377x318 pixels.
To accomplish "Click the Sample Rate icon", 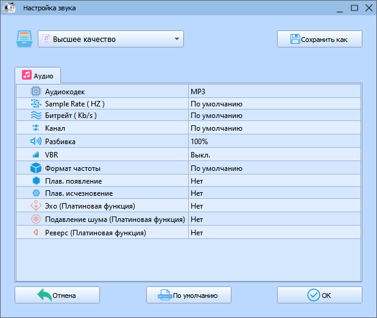I will tap(36, 103).
